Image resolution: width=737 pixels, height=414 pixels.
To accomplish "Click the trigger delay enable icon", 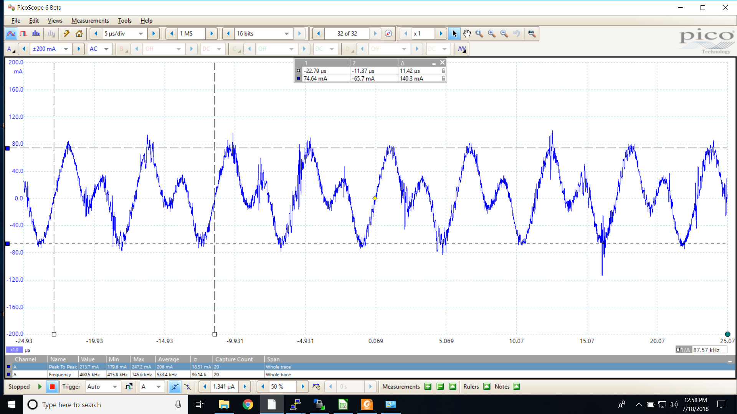I will pyautogui.click(x=316, y=387).
